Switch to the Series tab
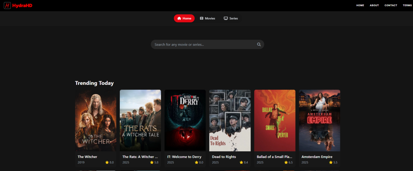 (231, 19)
